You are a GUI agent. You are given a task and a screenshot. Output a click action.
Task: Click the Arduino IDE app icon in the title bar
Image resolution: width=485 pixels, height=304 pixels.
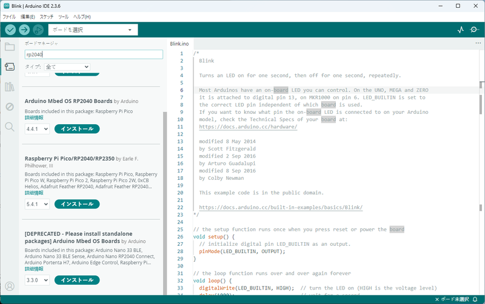click(x=6, y=6)
